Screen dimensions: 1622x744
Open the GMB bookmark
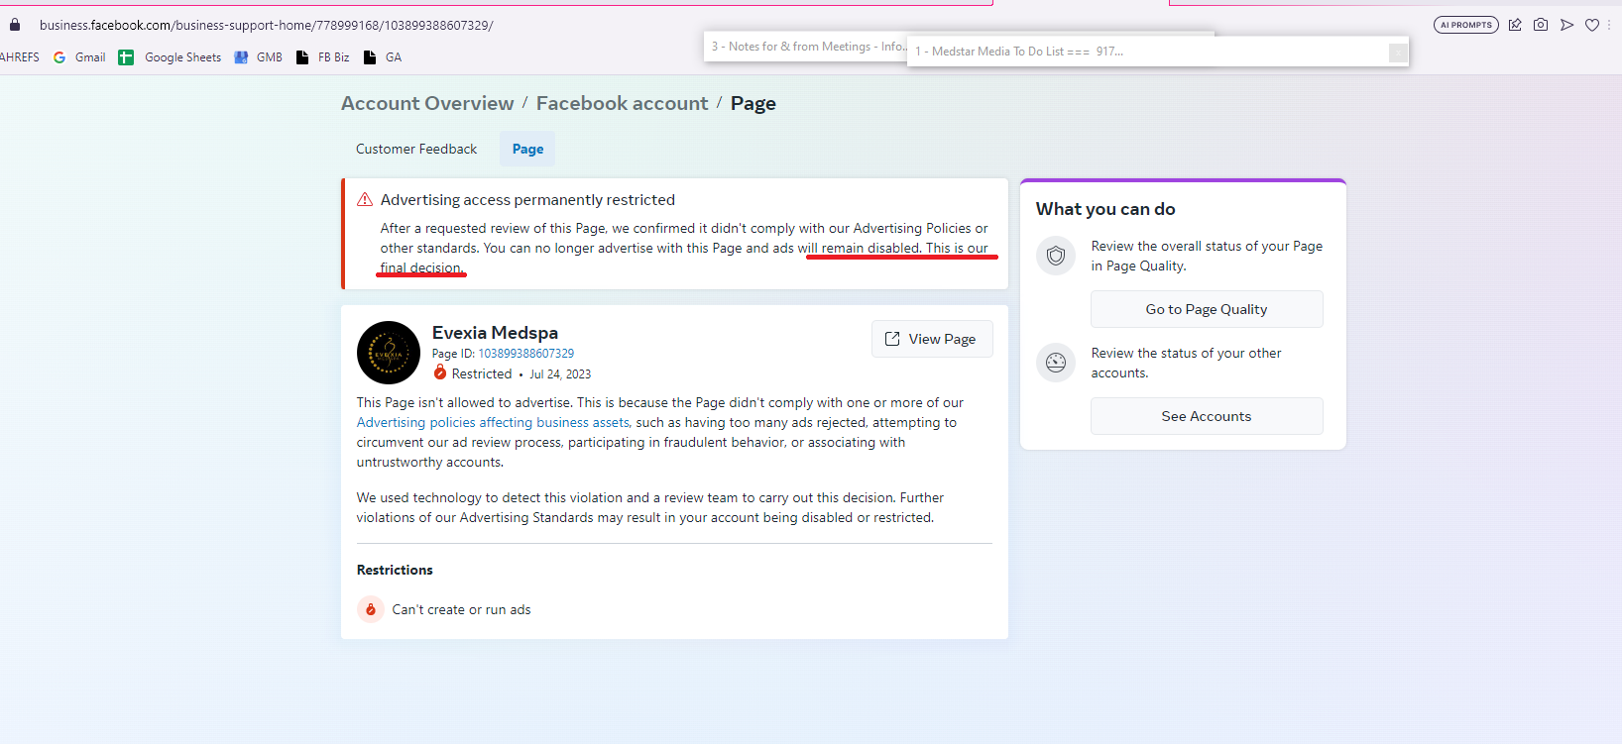click(258, 57)
